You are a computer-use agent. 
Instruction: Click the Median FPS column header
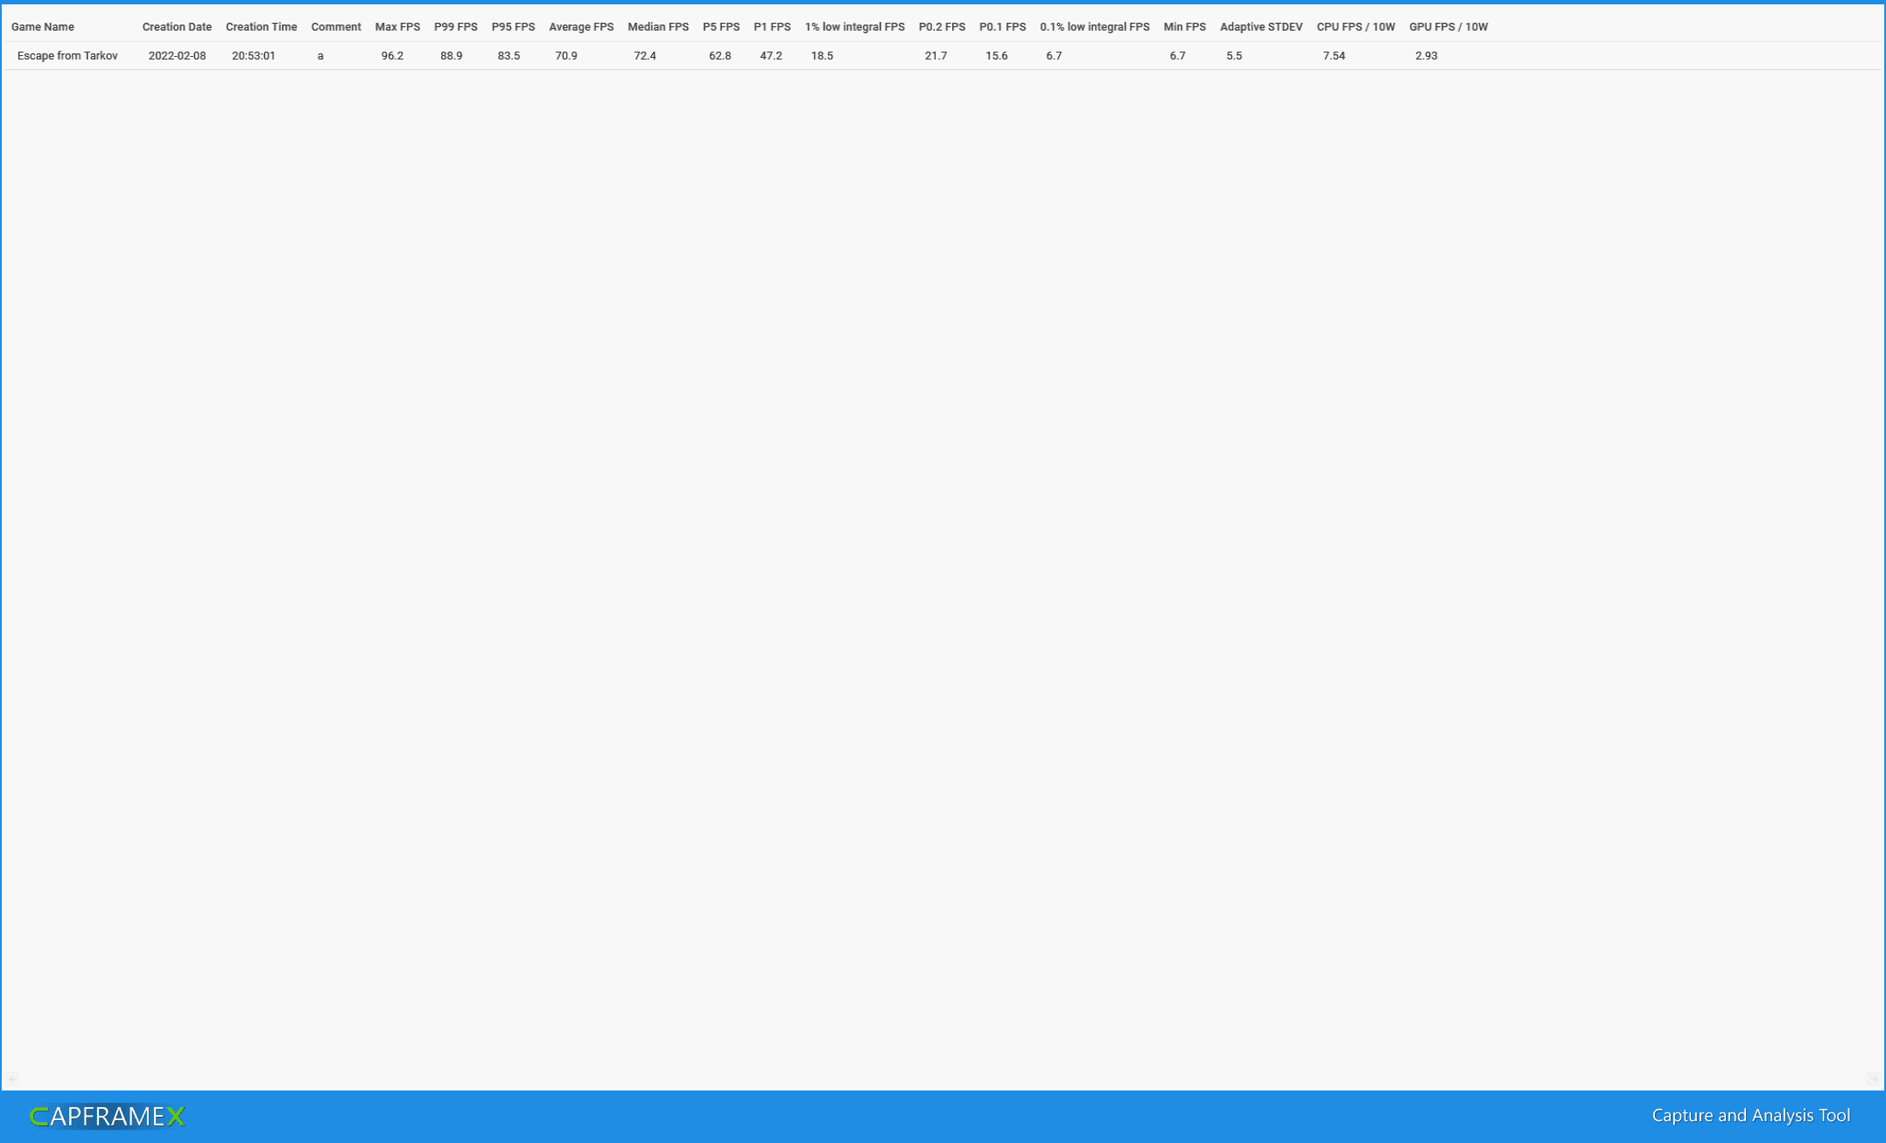tap(658, 27)
